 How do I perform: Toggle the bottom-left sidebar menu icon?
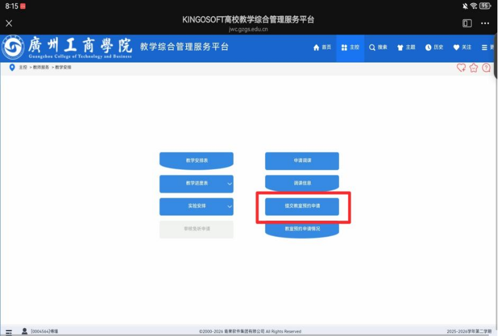(8, 332)
